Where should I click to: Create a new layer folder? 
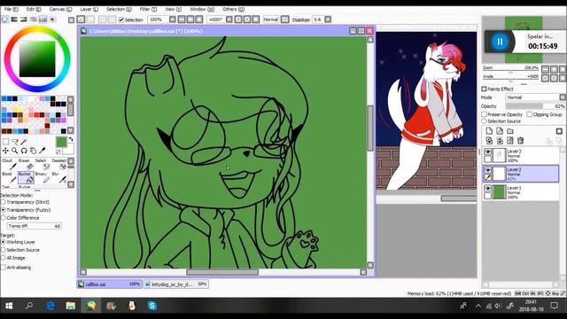pos(510,131)
